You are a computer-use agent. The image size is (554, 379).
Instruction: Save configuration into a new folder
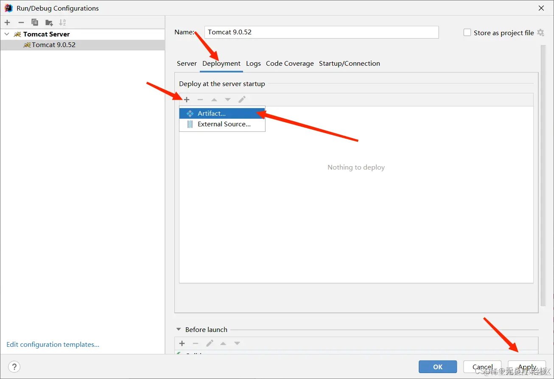point(49,22)
